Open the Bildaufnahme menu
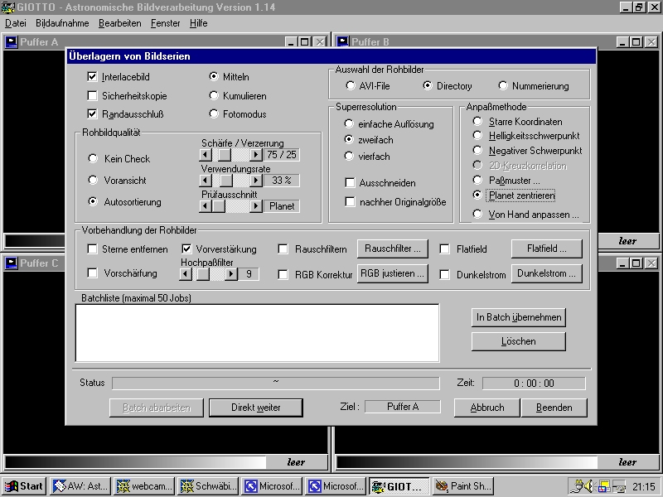663x497 pixels. pos(62,23)
